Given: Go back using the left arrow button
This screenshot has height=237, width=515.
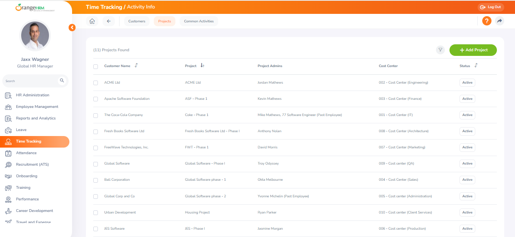Looking at the screenshot, I should click(x=109, y=21).
